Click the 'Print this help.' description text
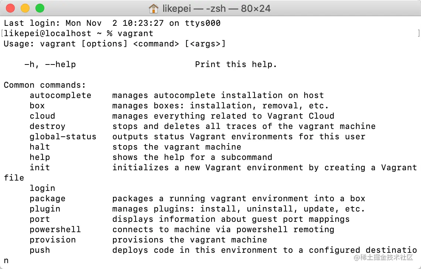Viewport: 421px width, 269px height. tap(236, 64)
